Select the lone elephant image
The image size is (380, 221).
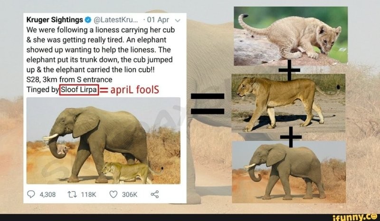point(289,172)
